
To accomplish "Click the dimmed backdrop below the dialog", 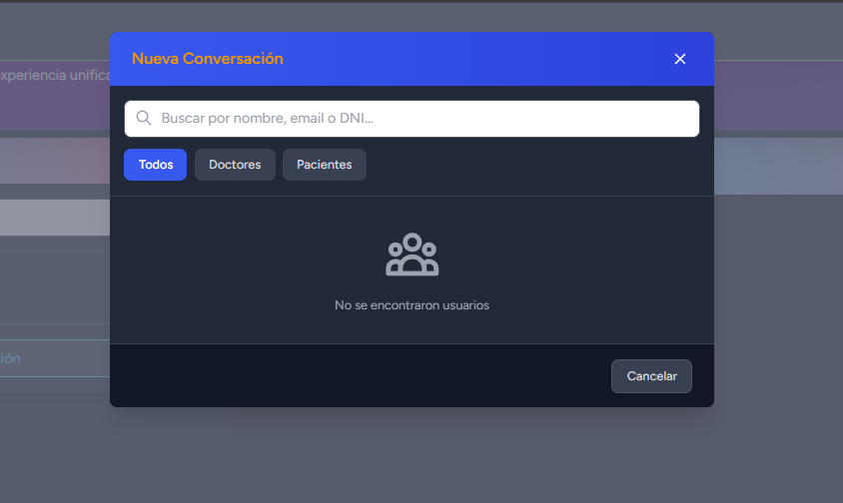I will tap(420, 459).
